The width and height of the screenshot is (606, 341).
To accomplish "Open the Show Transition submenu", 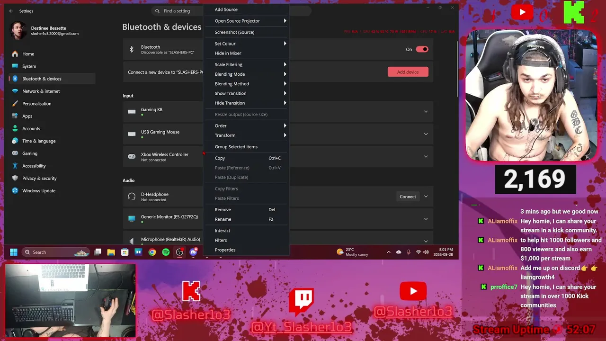I will click(x=246, y=93).
